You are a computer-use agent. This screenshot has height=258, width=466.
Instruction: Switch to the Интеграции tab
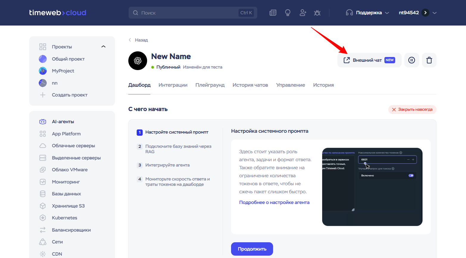[173, 85]
